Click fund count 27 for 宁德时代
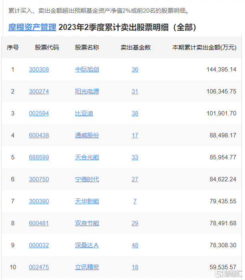 (x=135, y=179)
